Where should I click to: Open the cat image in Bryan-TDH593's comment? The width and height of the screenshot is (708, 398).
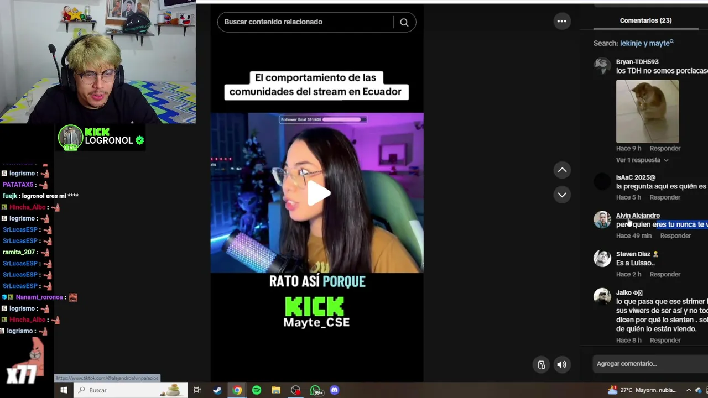tap(647, 111)
